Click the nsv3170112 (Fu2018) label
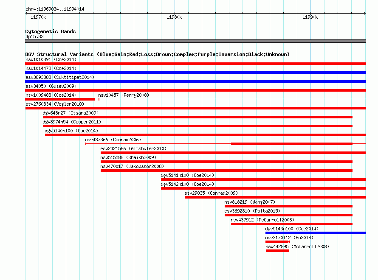 (x=289, y=238)
